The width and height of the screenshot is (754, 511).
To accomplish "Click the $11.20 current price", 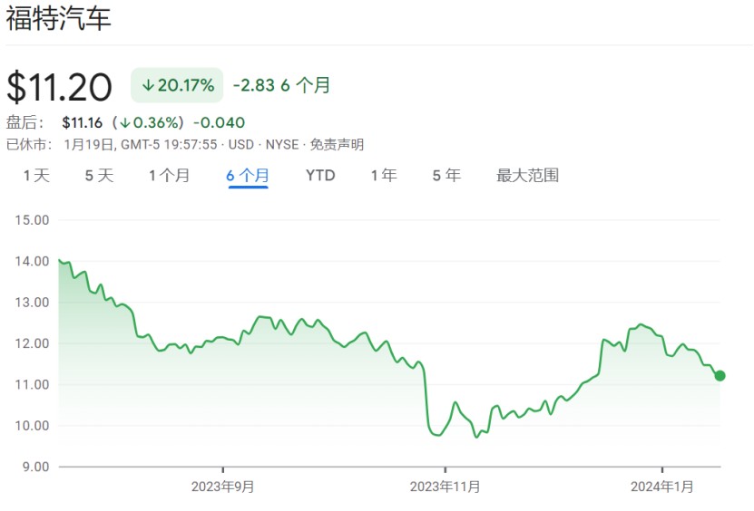I will pos(60,87).
